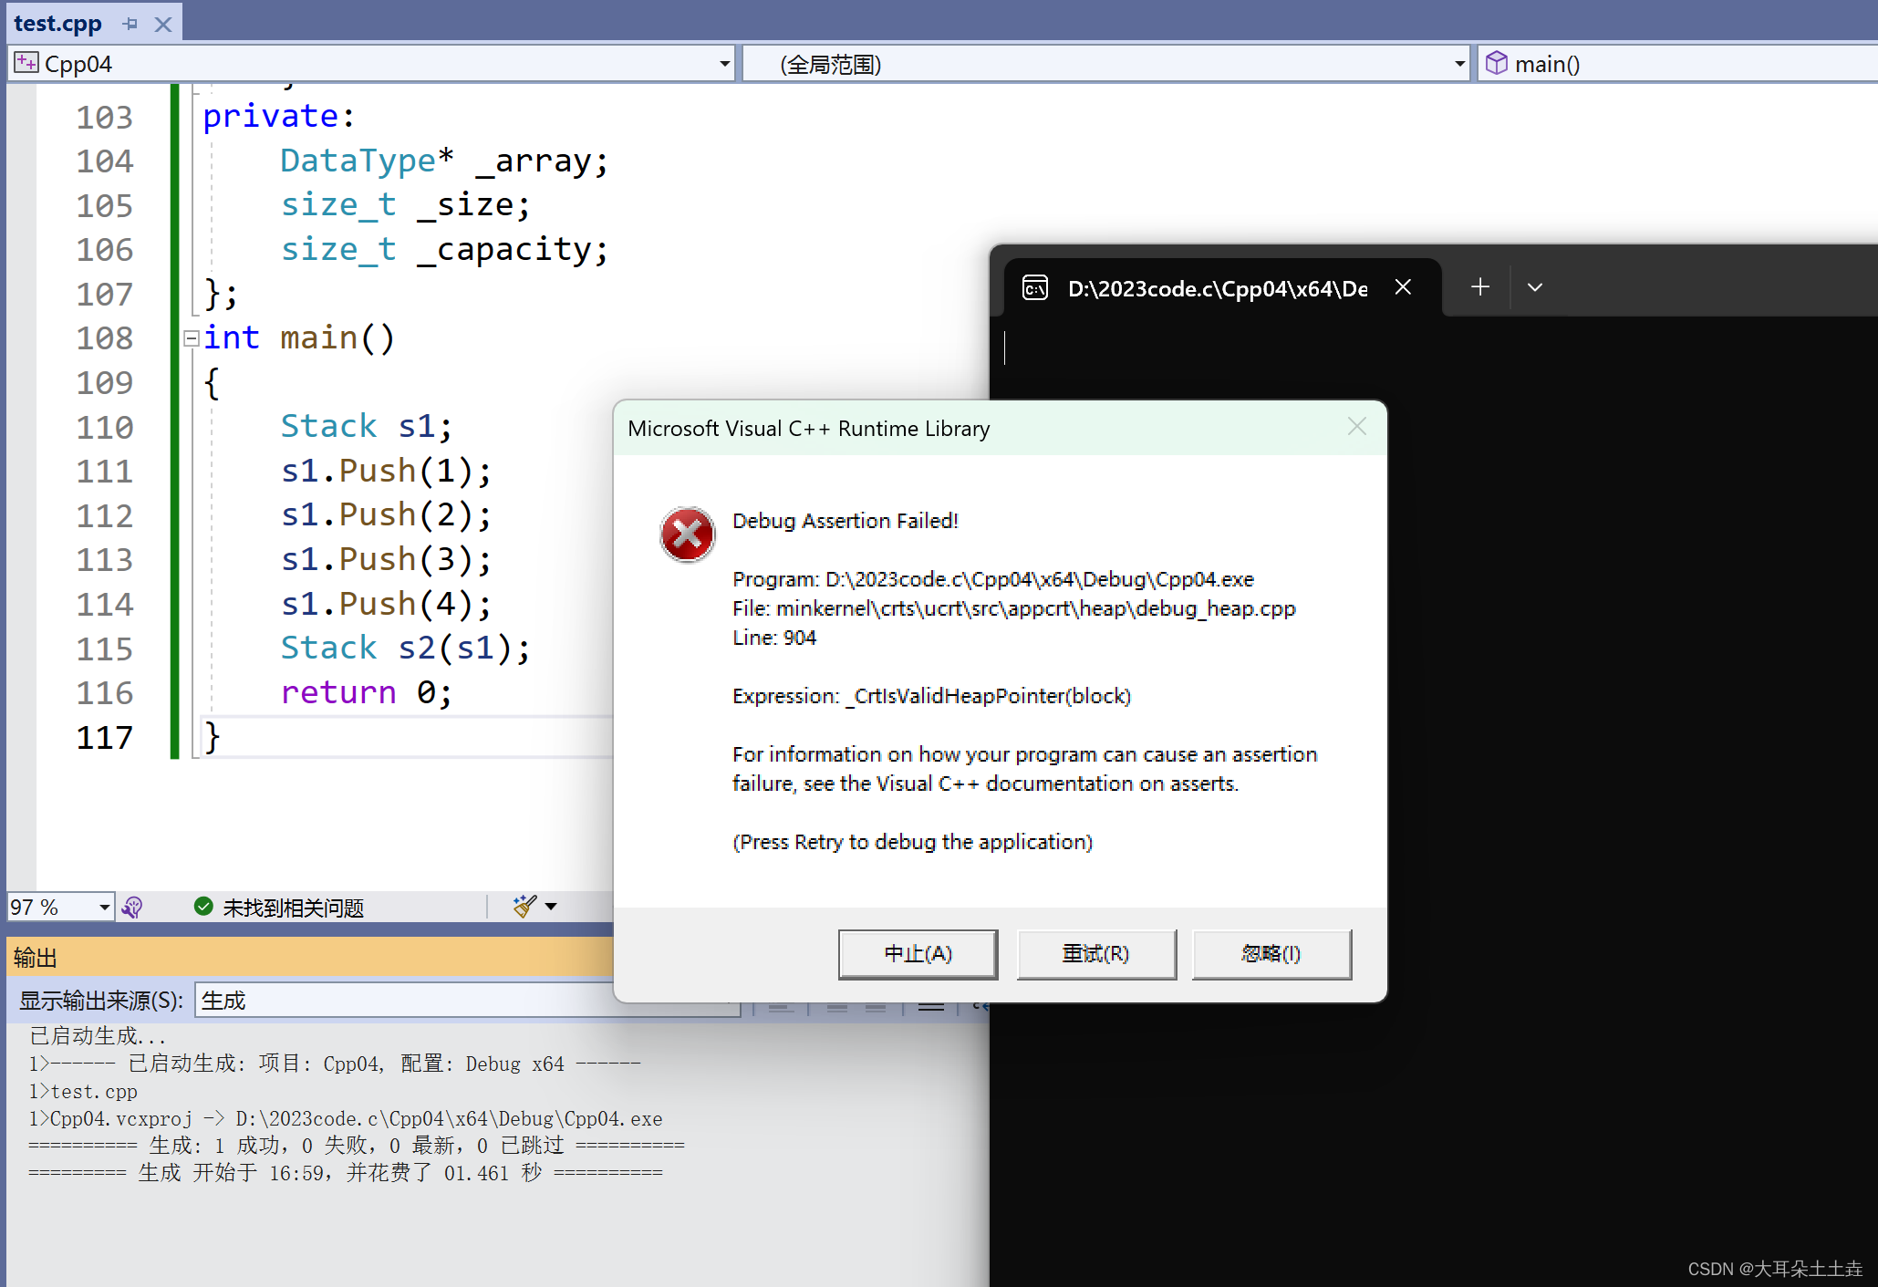Click the 忽略(I) ignore button
The image size is (1878, 1287).
(x=1271, y=954)
